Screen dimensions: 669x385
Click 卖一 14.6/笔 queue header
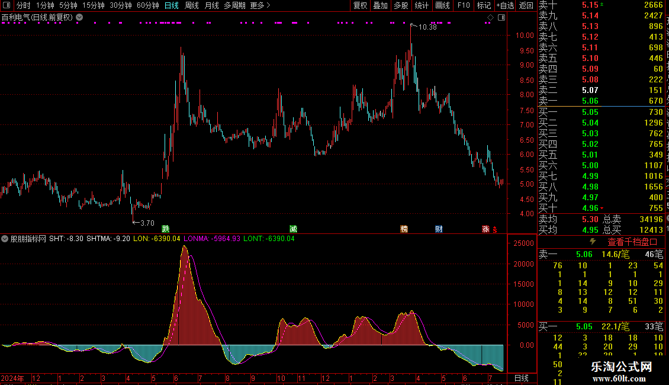pyautogui.click(x=601, y=254)
